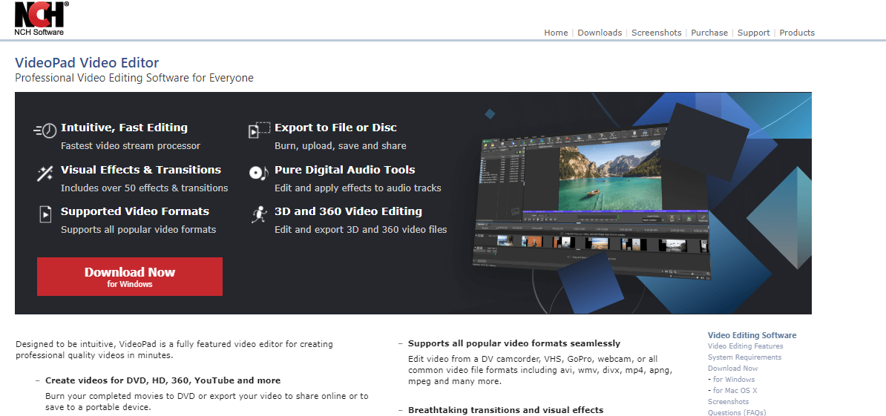
Task: Click Download Now link in sidebar
Action: click(733, 368)
